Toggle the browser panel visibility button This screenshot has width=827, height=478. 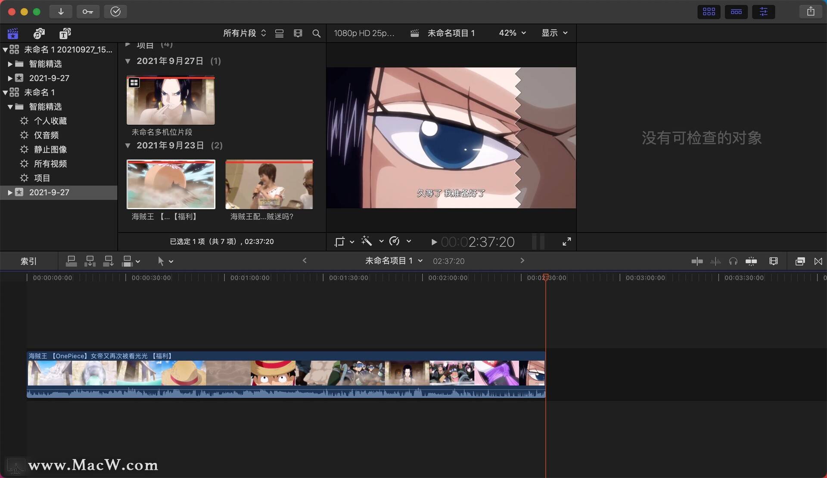click(709, 12)
